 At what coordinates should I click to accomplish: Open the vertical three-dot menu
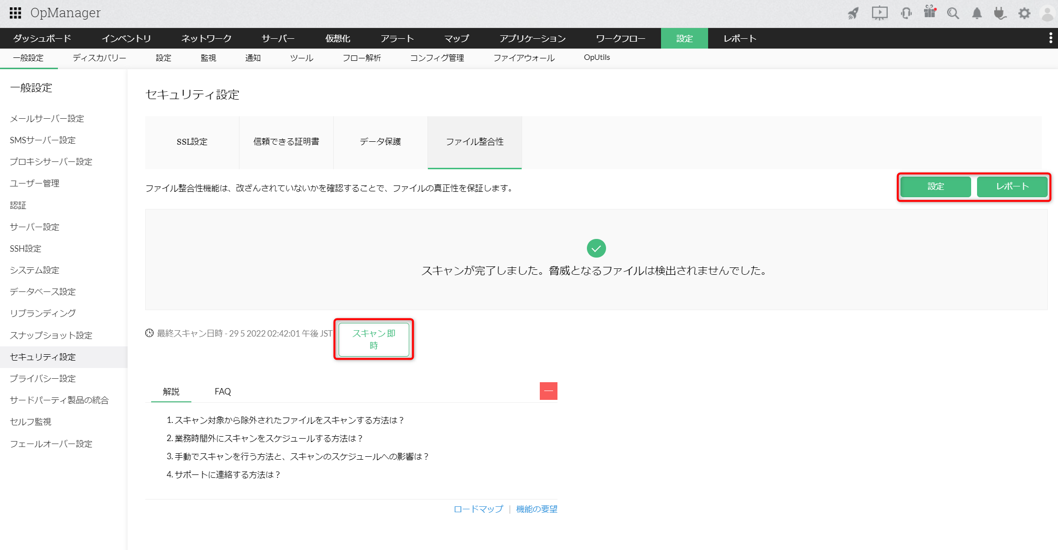(1050, 38)
